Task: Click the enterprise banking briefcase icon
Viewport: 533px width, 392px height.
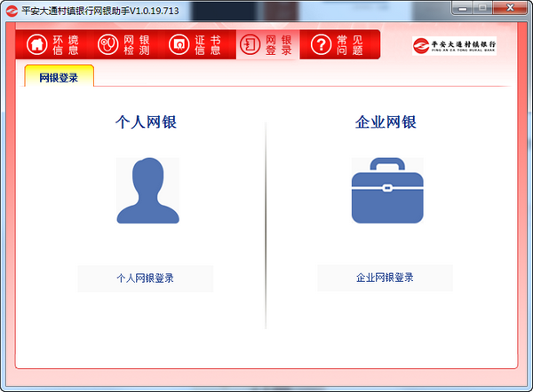Action: click(x=387, y=191)
